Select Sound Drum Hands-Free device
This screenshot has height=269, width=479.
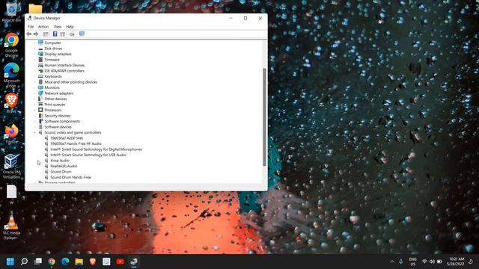(x=70, y=177)
